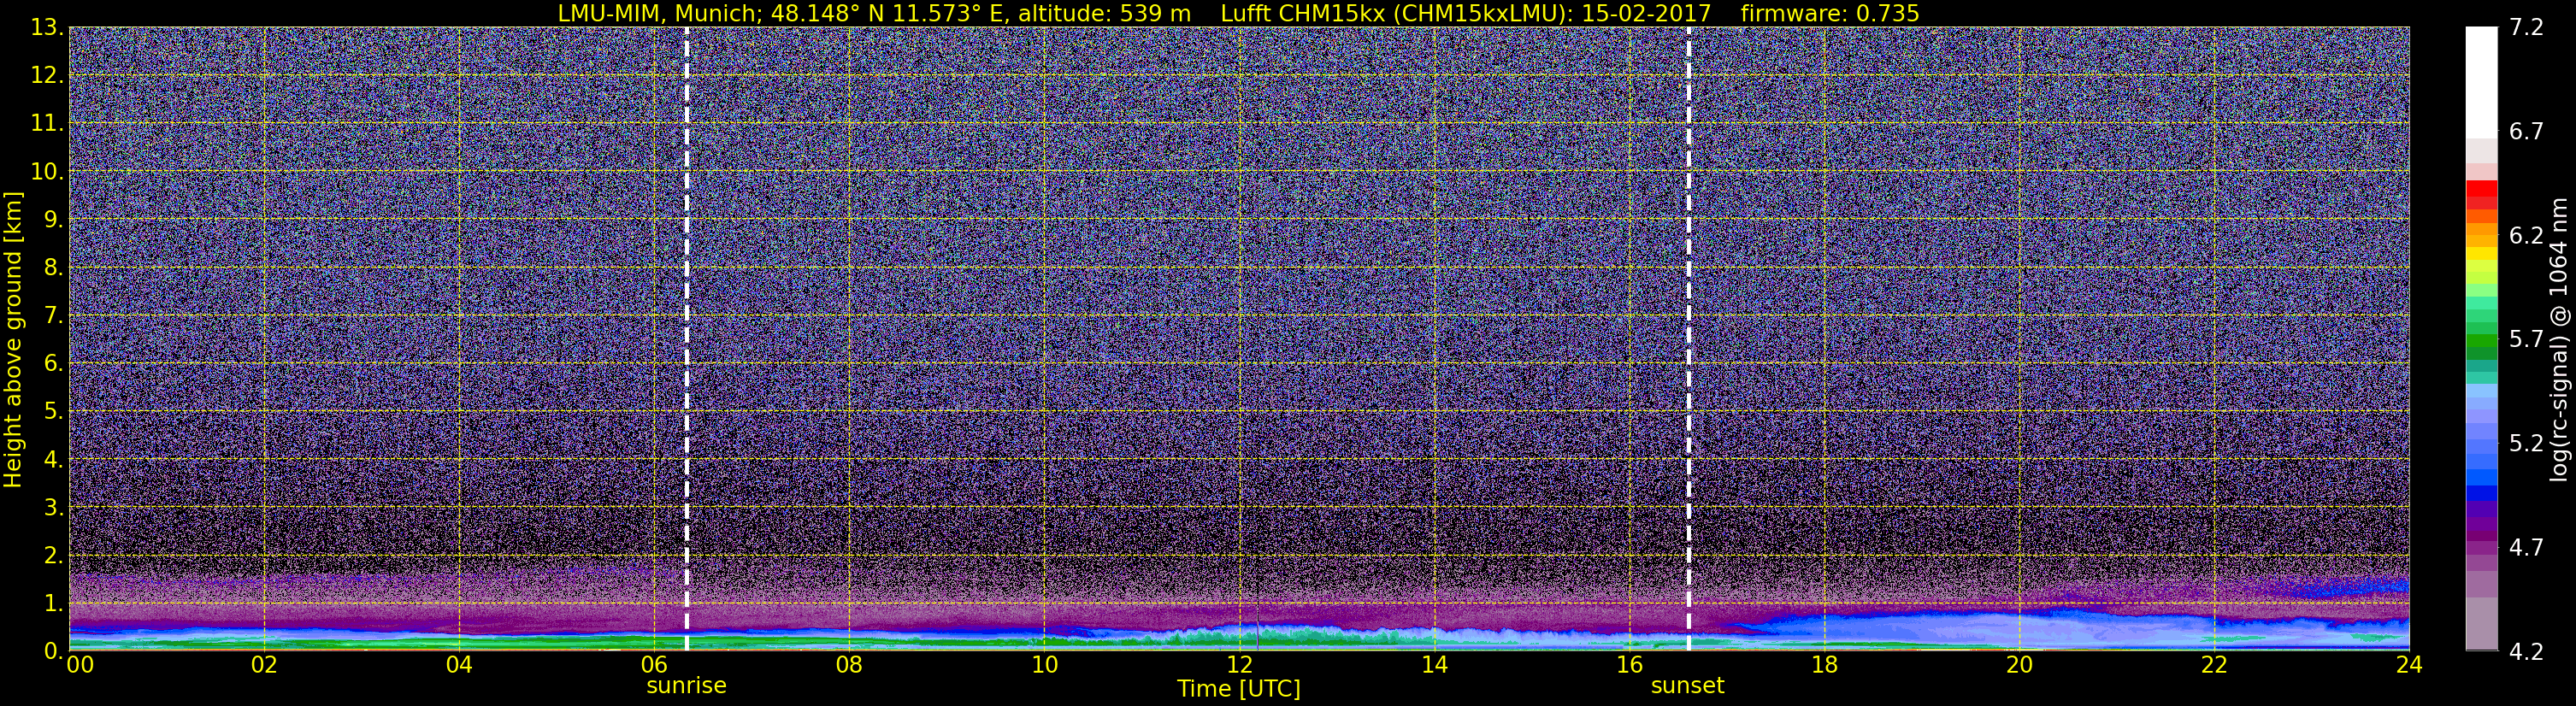Click the colorbar value label '7.2'

[x=2527, y=27]
